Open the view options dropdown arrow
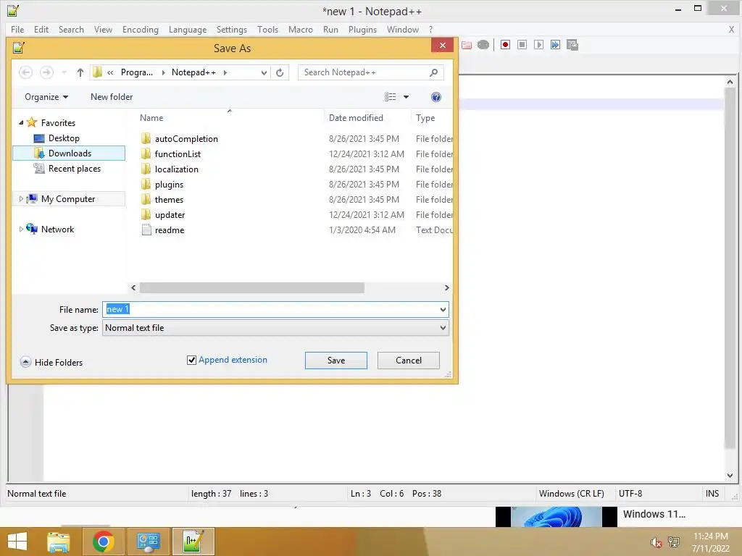This screenshot has height=556, width=742. click(406, 97)
